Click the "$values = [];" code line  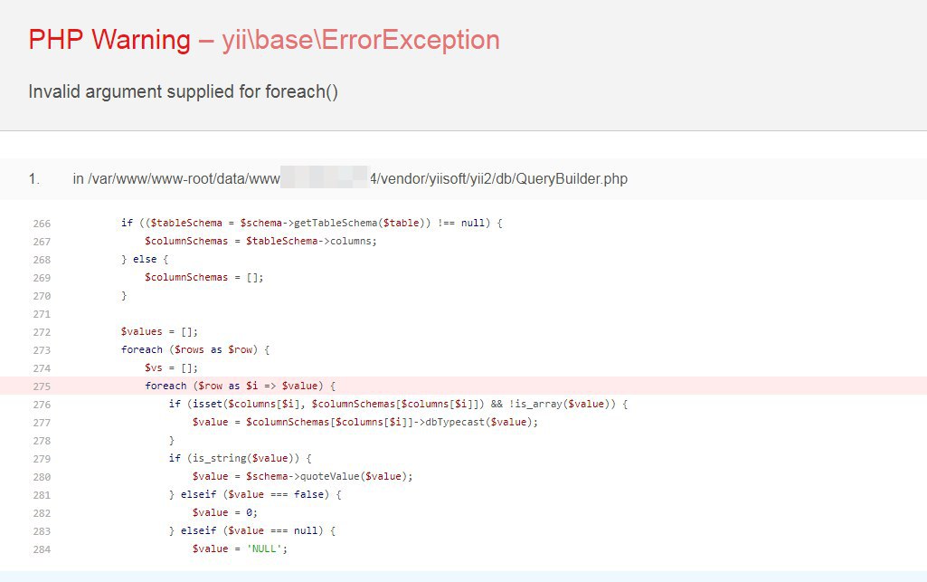point(159,331)
